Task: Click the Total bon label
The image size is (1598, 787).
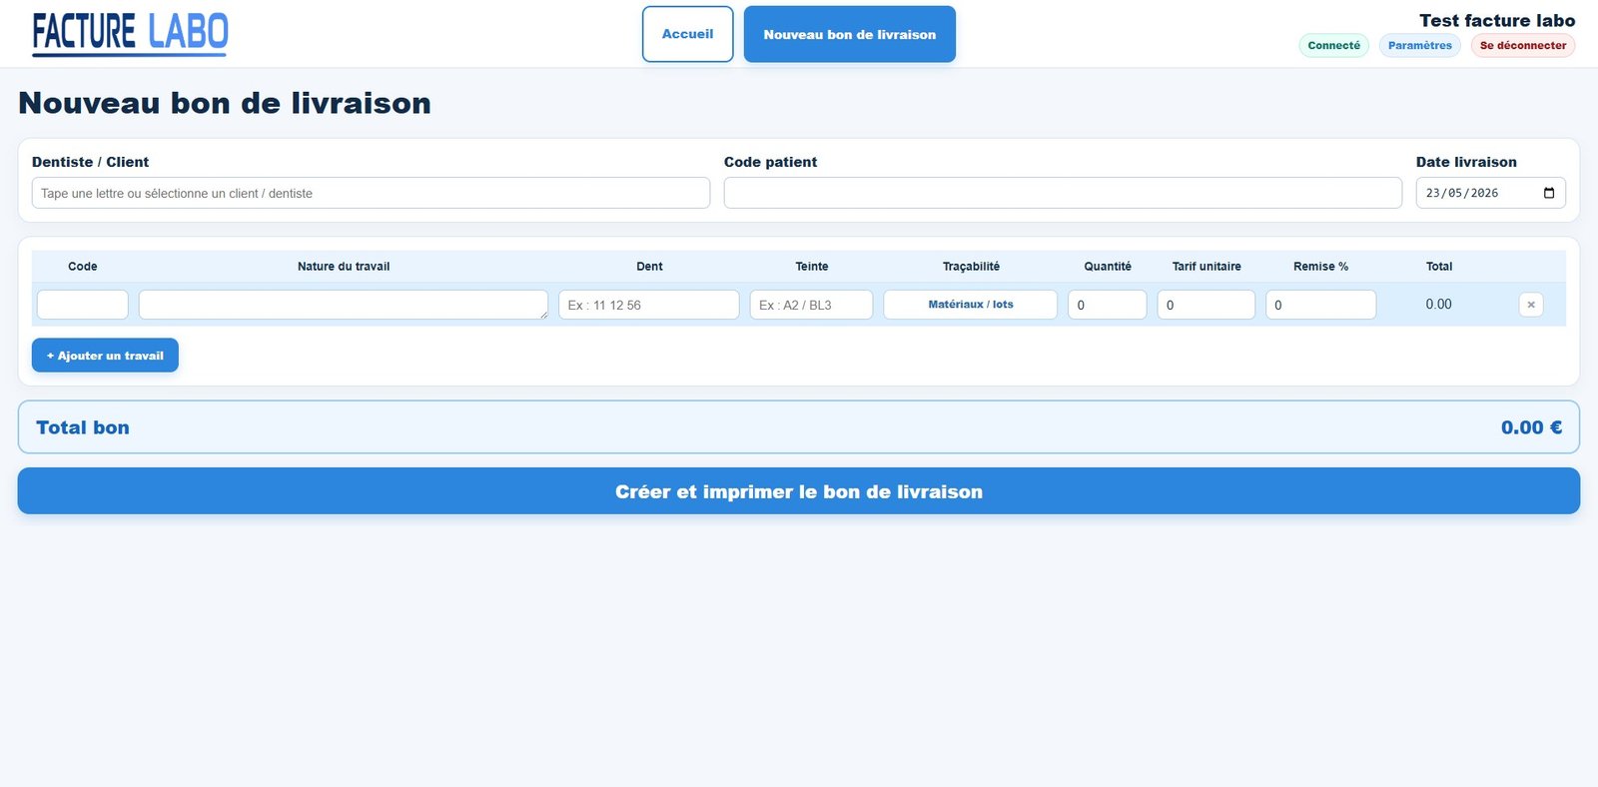Action: click(x=83, y=427)
